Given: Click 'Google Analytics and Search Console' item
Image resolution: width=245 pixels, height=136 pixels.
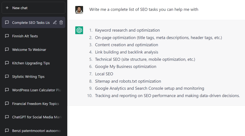Looking at the screenshot, I should coord(150,88).
